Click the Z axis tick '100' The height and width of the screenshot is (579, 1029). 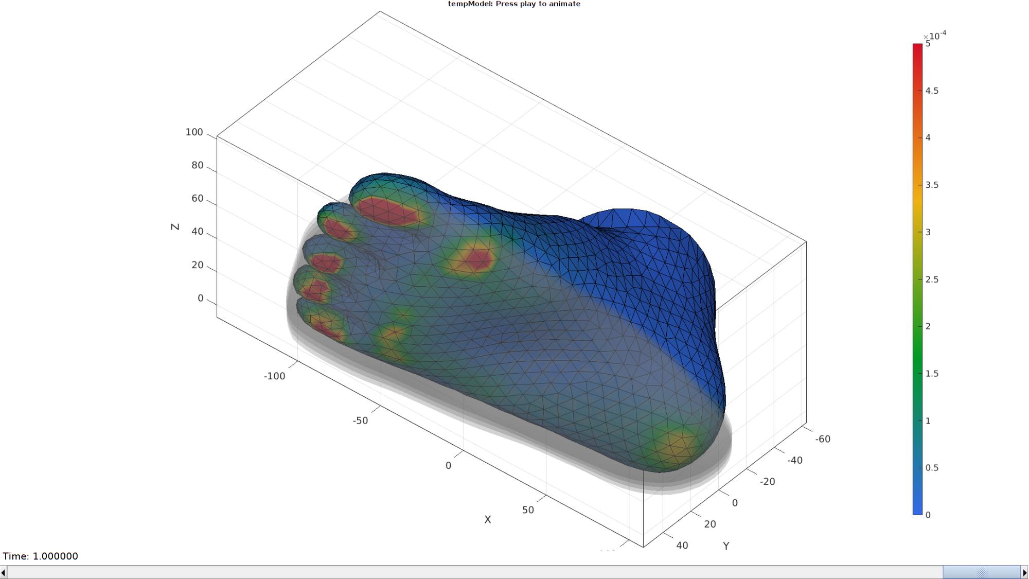click(194, 132)
